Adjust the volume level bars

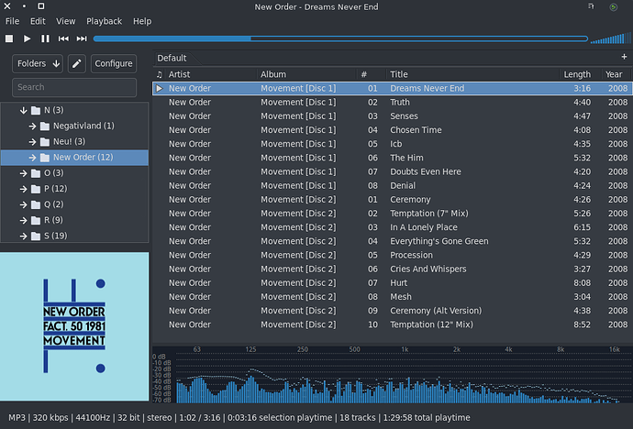pyautogui.click(x=608, y=38)
